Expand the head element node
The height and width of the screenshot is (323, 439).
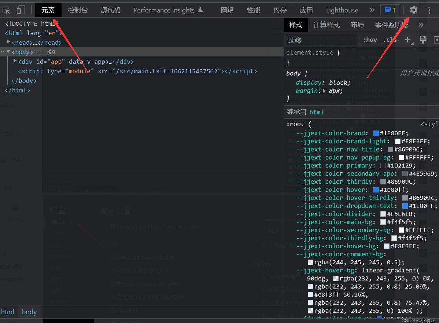(8, 42)
